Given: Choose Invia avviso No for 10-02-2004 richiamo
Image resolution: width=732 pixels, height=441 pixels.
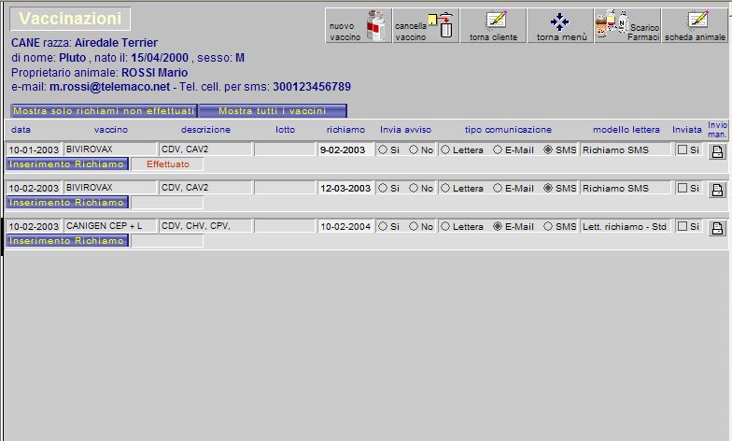Looking at the screenshot, I should [x=414, y=226].
